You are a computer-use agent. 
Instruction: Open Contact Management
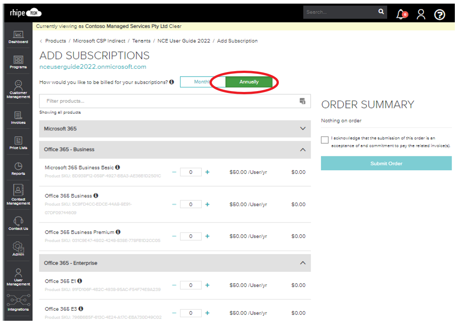[18, 194]
